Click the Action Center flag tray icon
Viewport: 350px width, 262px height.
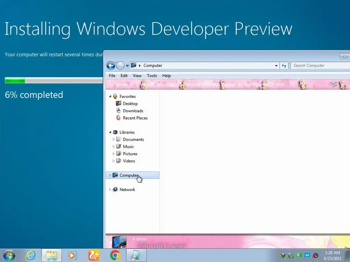click(x=299, y=255)
